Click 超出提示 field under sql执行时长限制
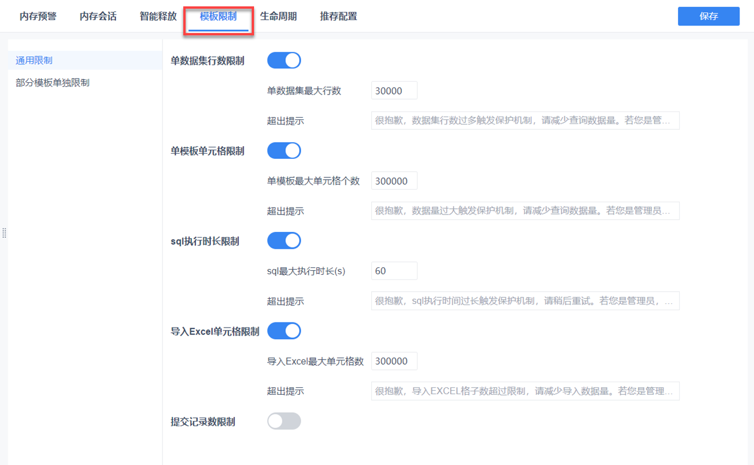The height and width of the screenshot is (465, 754). click(525, 301)
